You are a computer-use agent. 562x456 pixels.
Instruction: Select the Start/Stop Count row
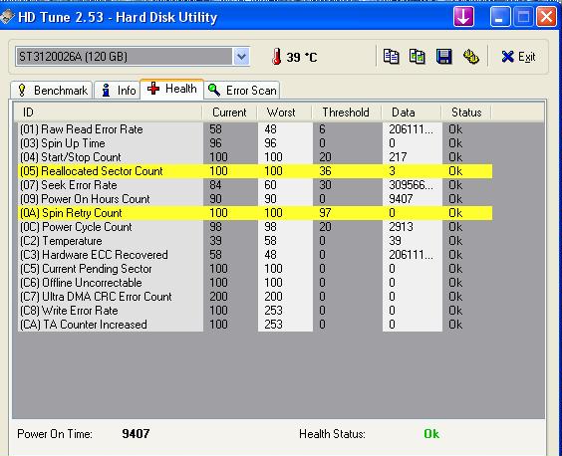coord(255,157)
